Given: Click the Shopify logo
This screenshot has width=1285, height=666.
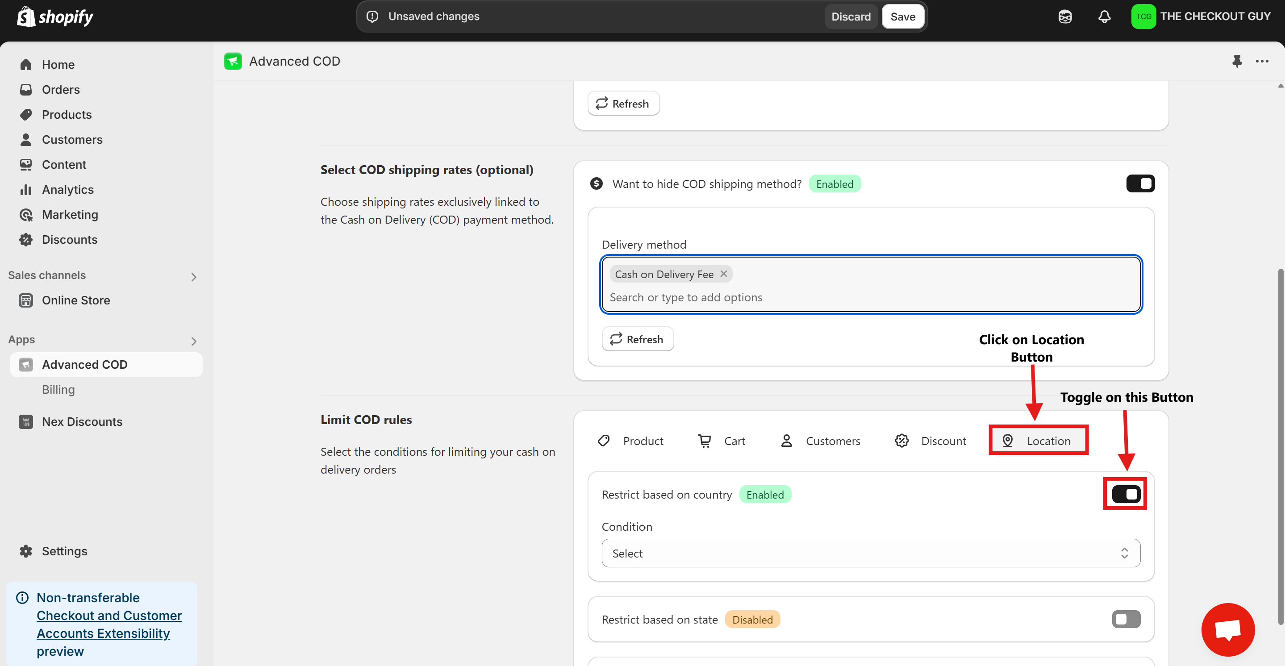Looking at the screenshot, I should click(55, 17).
